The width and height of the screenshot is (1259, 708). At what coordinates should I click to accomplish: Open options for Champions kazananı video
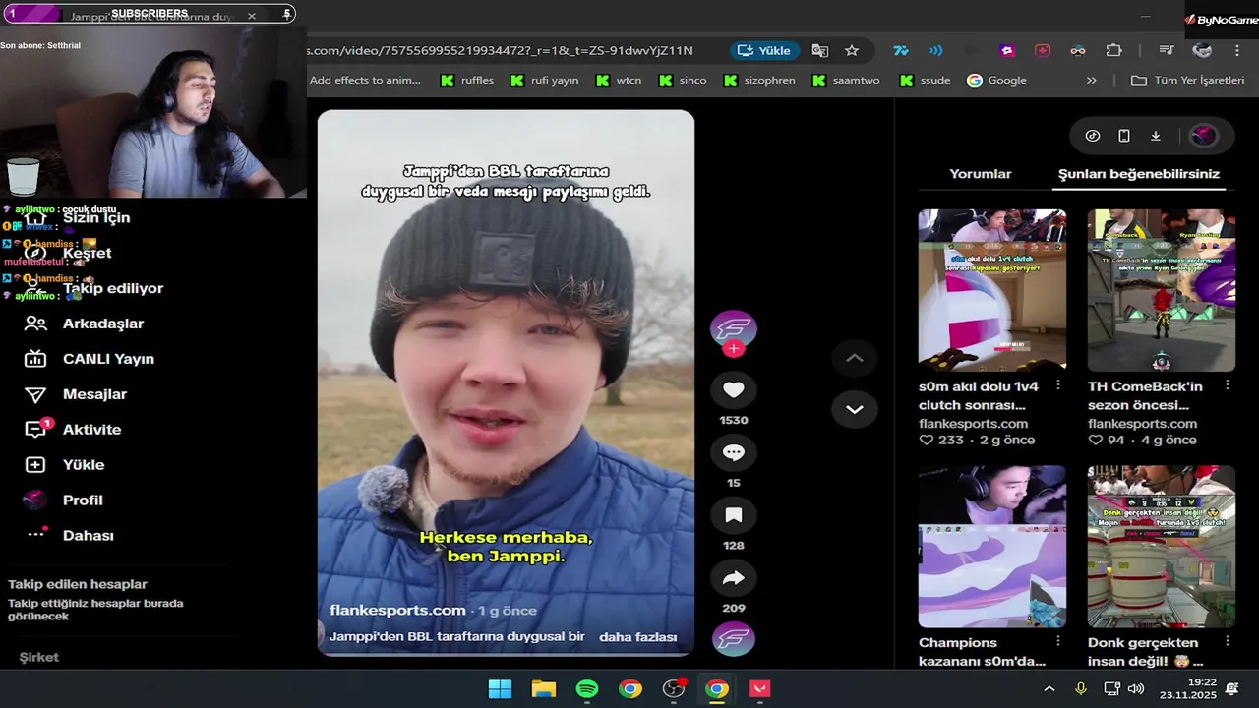click(1058, 641)
